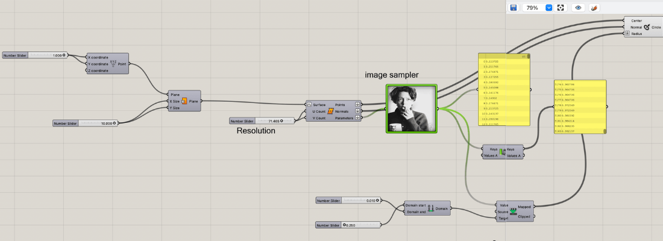Select the orange Plane surface component icon

[x=184, y=101]
